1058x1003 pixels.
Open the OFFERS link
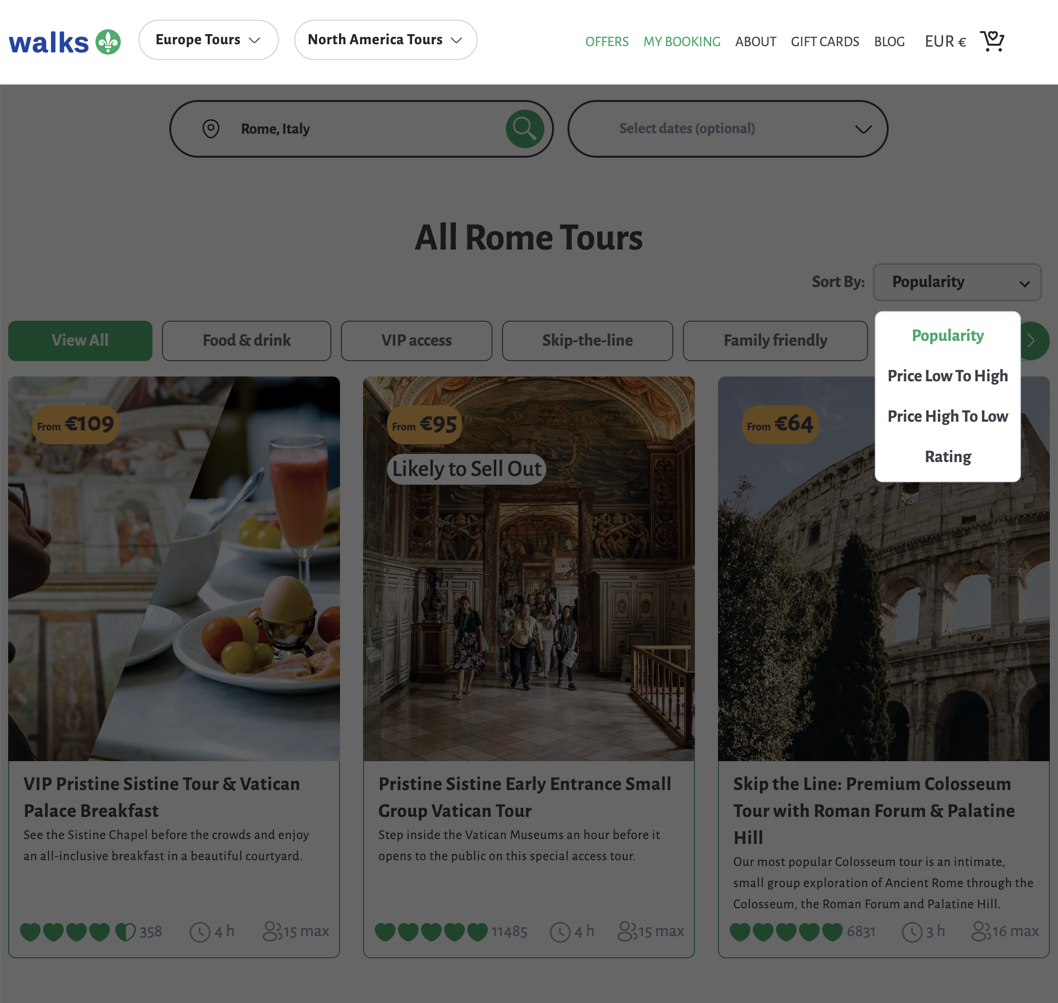pyautogui.click(x=606, y=42)
